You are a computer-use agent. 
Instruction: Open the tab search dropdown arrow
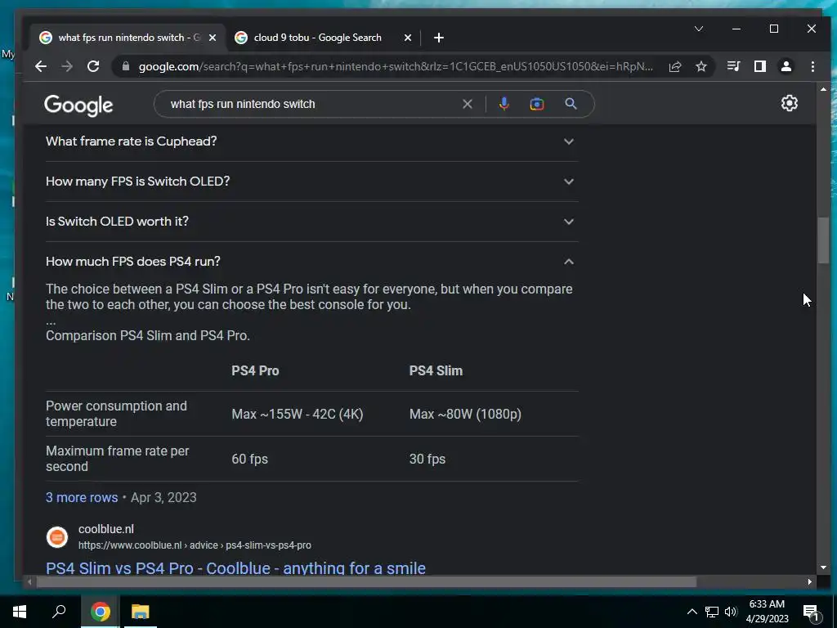click(699, 29)
